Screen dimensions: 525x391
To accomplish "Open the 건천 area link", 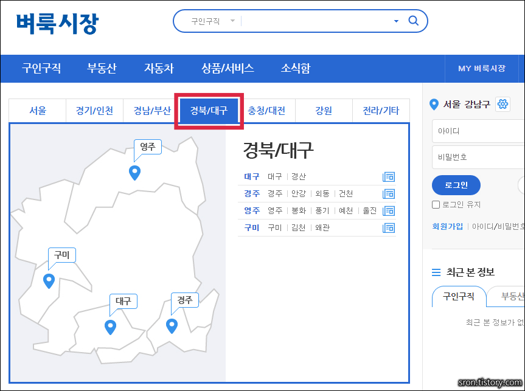I will click(x=346, y=193).
